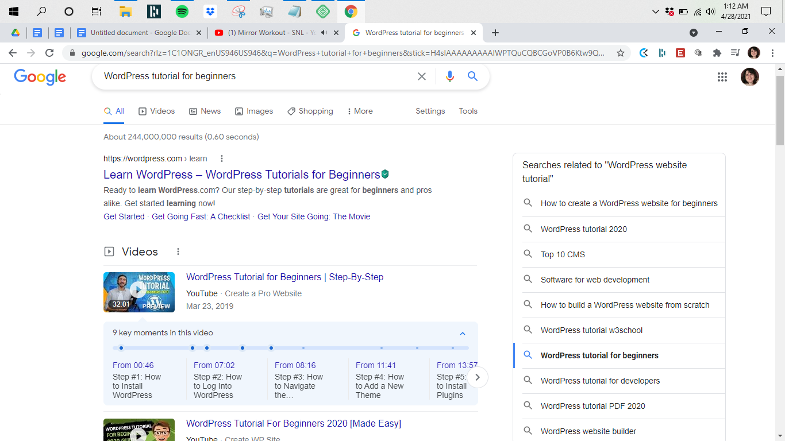Open WordPress Tutorial For Beginners 2020 Made Easy

pos(294,424)
